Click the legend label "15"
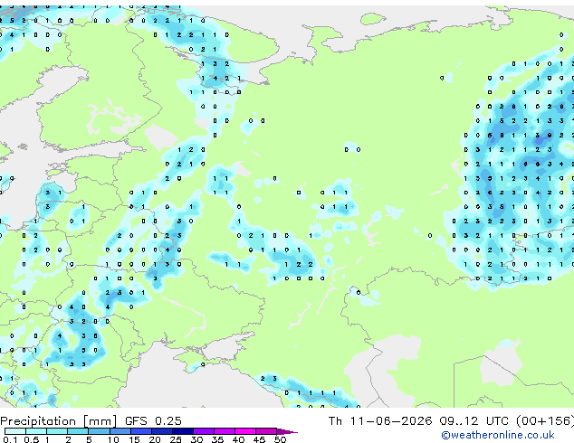The width and height of the screenshot is (574, 443). [x=134, y=439]
